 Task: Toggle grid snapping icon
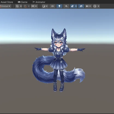25,6
